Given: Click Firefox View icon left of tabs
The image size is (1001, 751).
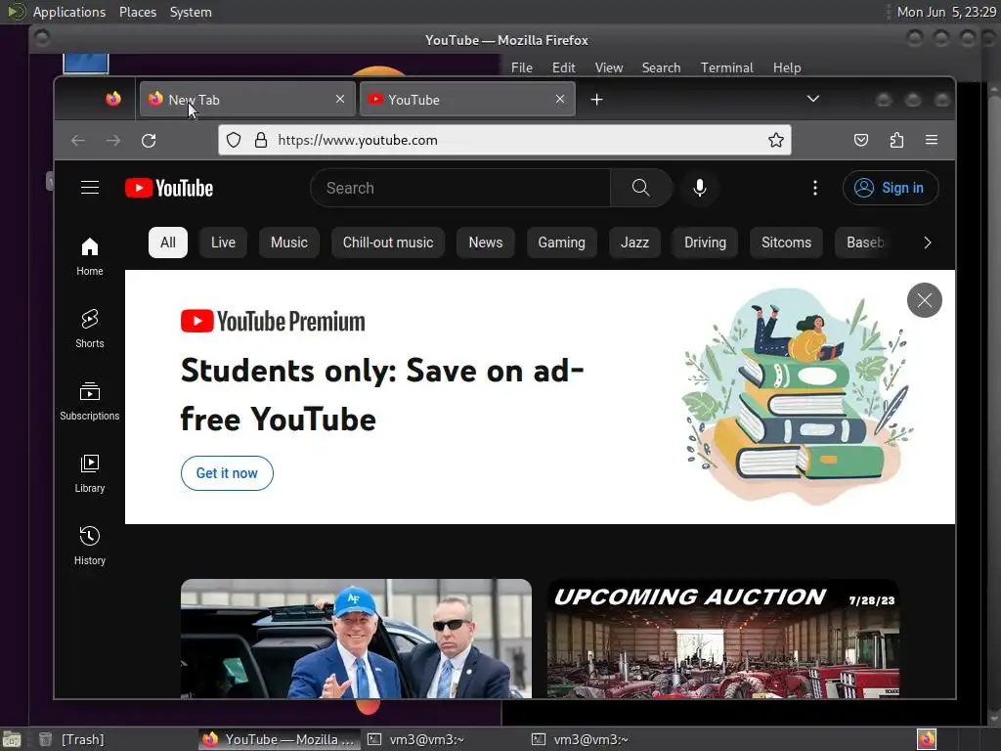Looking at the screenshot, I should [x=113, y=99].
